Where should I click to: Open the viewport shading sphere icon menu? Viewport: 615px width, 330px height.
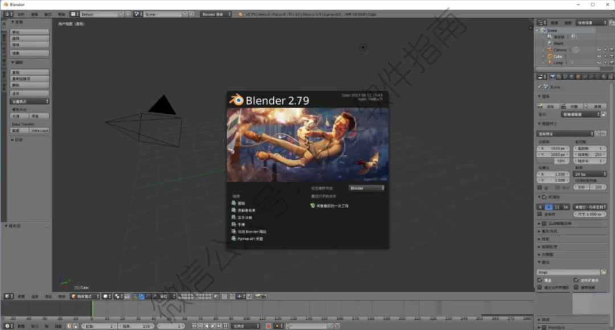tap(107, 296)
